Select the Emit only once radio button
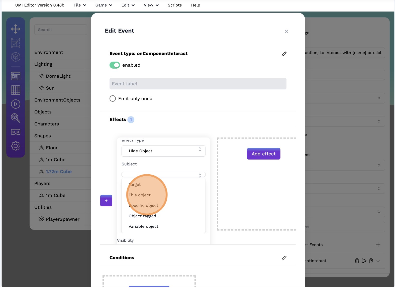395x288 pixels. (x=113, y=99)
